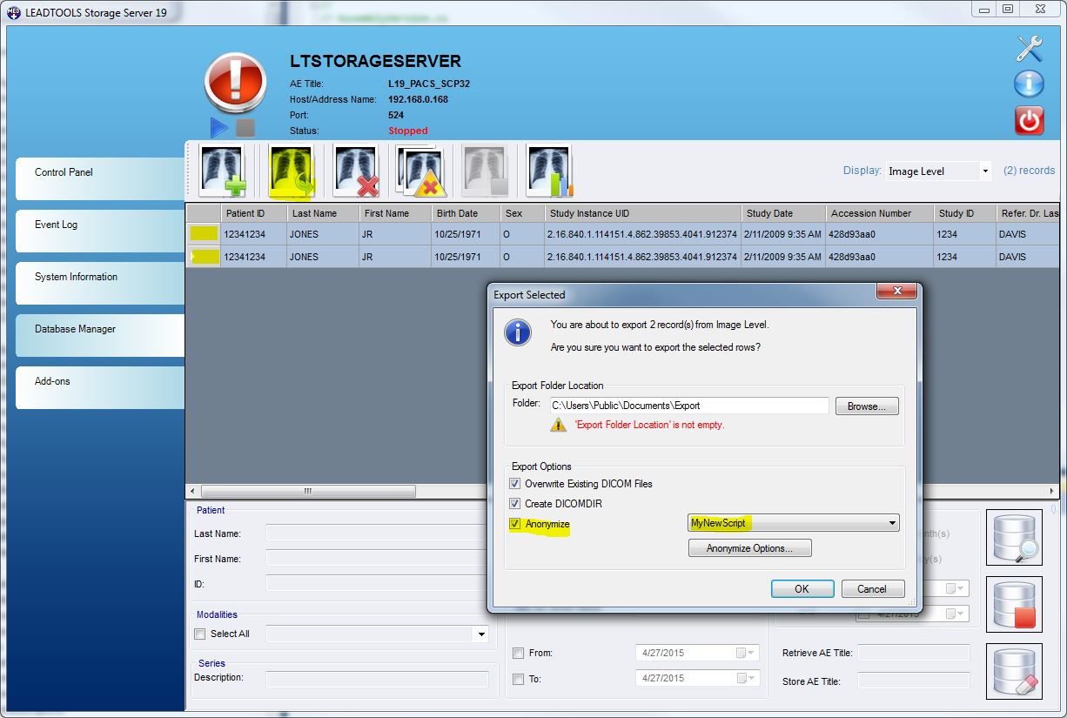Sort by the Last Name column header

(x=324, y=213)
